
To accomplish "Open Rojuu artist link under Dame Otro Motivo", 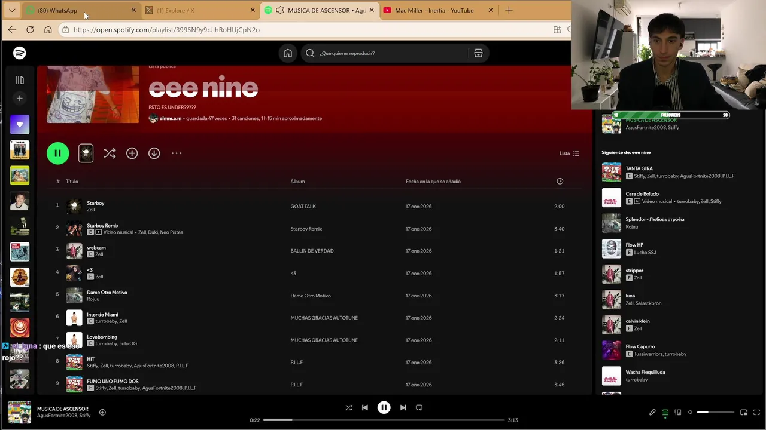I will [93, 299].
